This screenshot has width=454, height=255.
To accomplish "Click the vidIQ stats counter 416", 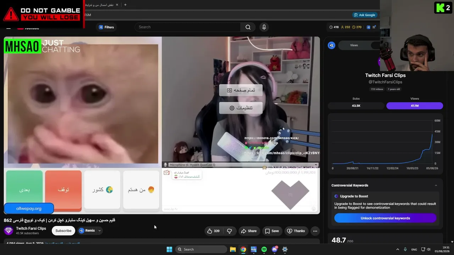I will point(334,27).
